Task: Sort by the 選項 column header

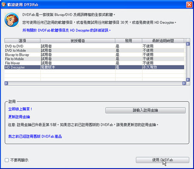Action: point(22,40)
